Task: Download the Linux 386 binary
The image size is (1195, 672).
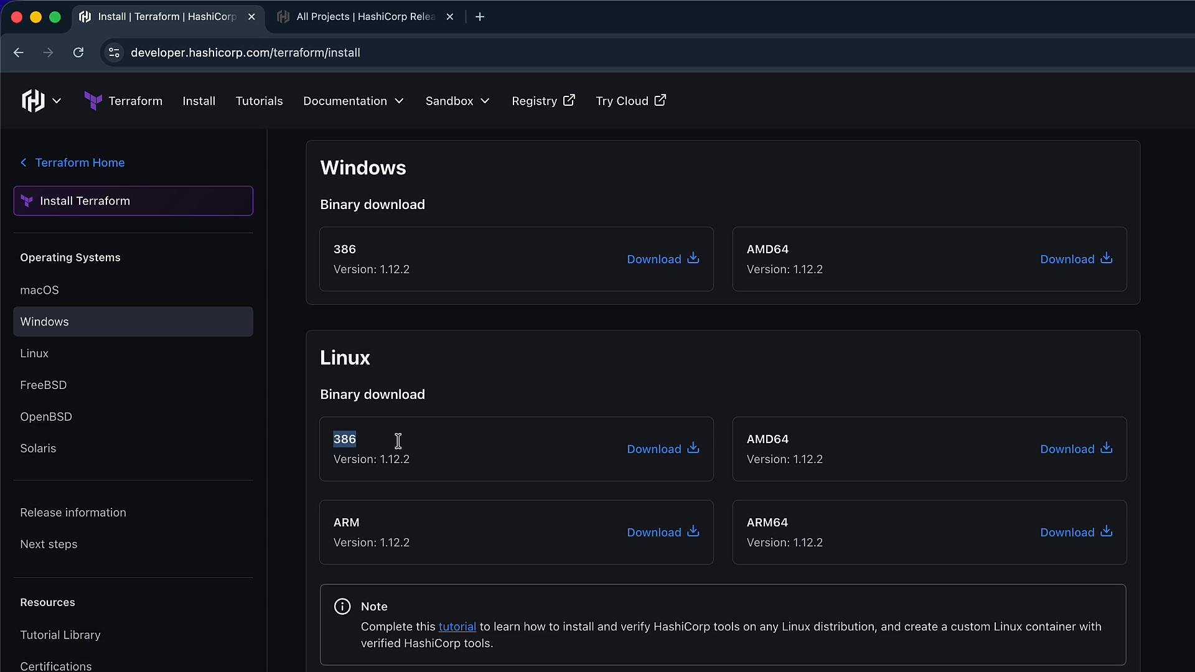Action: pyautogui.click(x=663, y=449)
